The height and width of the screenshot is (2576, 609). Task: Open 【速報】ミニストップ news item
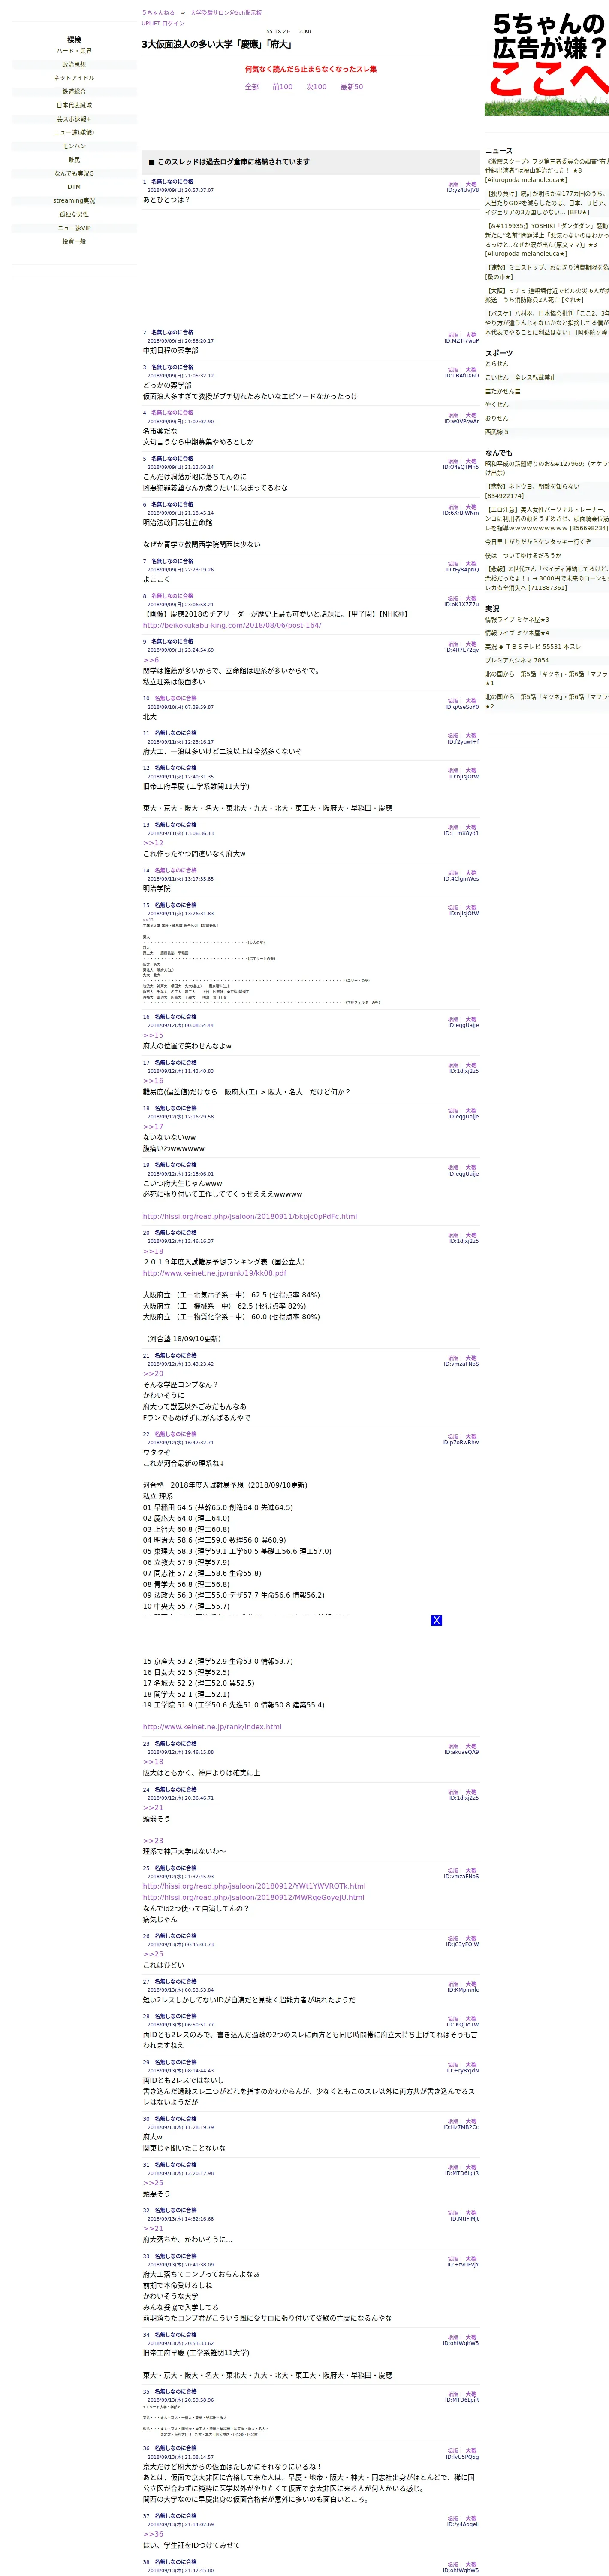coord(547,272)
